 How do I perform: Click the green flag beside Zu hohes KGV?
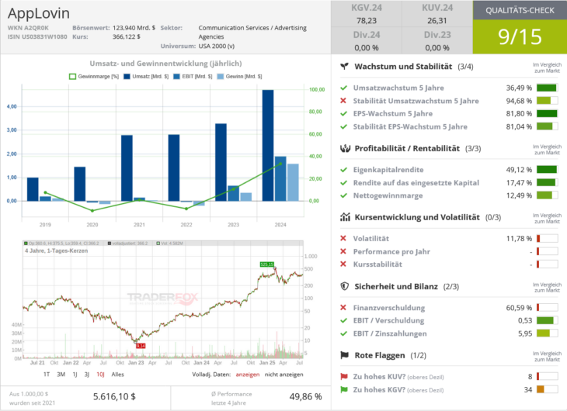344,390
